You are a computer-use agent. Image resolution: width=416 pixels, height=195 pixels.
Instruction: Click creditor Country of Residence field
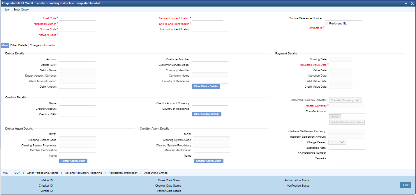point(210,109)
